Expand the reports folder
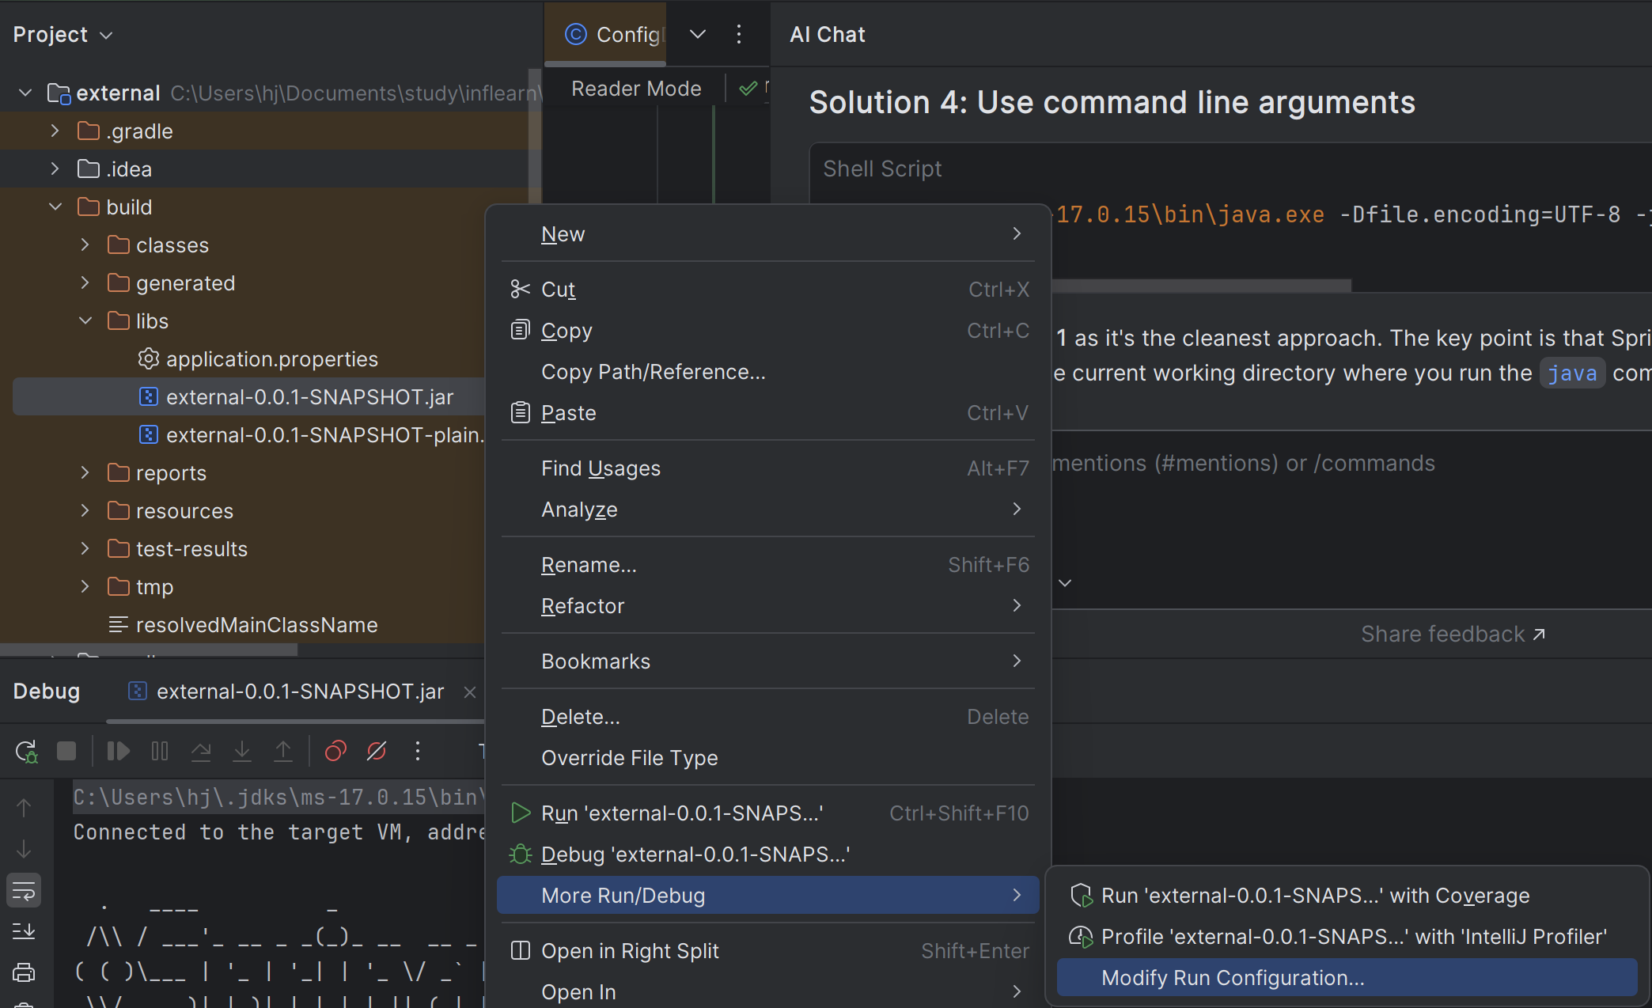Screen dimensions: 1652x1008 (85, 473)
